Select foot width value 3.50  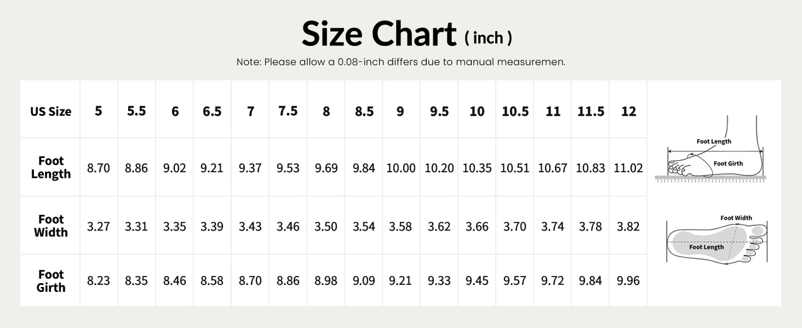pos(326,226)
